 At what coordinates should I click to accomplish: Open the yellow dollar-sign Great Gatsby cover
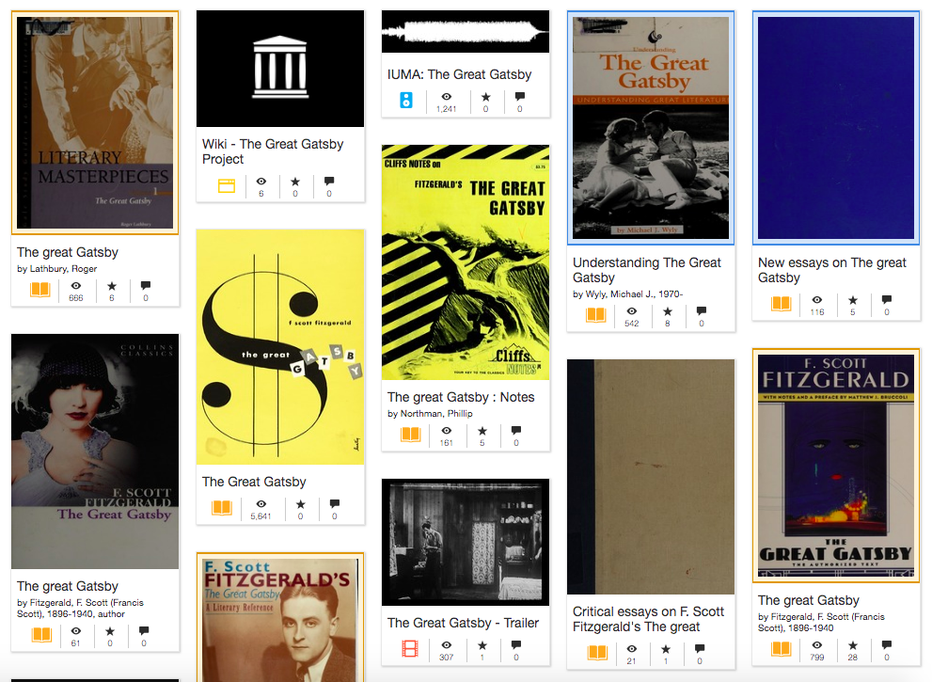coord(280,347)
